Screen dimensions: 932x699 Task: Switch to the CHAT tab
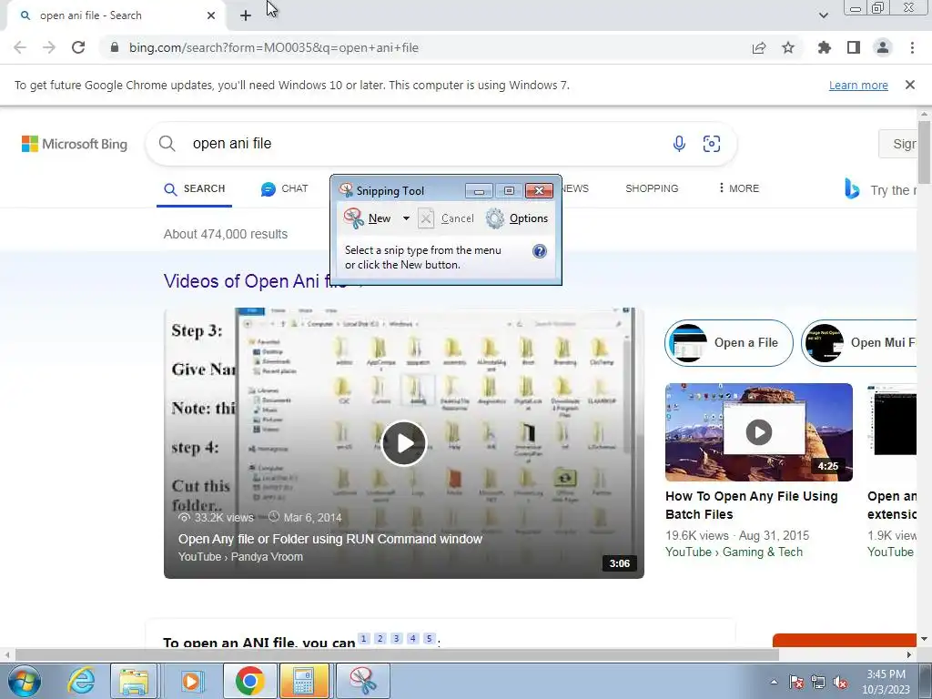(284, 189)
